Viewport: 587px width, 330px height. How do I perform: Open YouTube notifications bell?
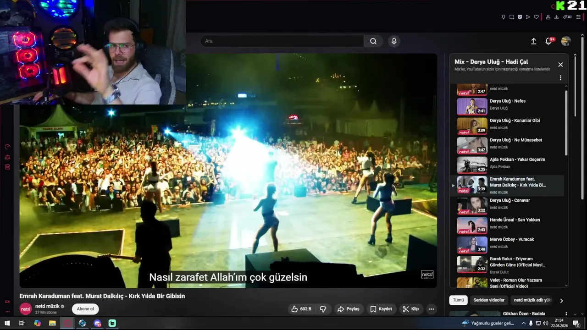(548, 41)
